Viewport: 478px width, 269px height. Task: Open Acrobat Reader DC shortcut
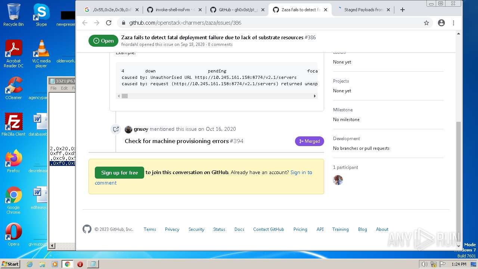pyautogui.click(x=13, y=54)
